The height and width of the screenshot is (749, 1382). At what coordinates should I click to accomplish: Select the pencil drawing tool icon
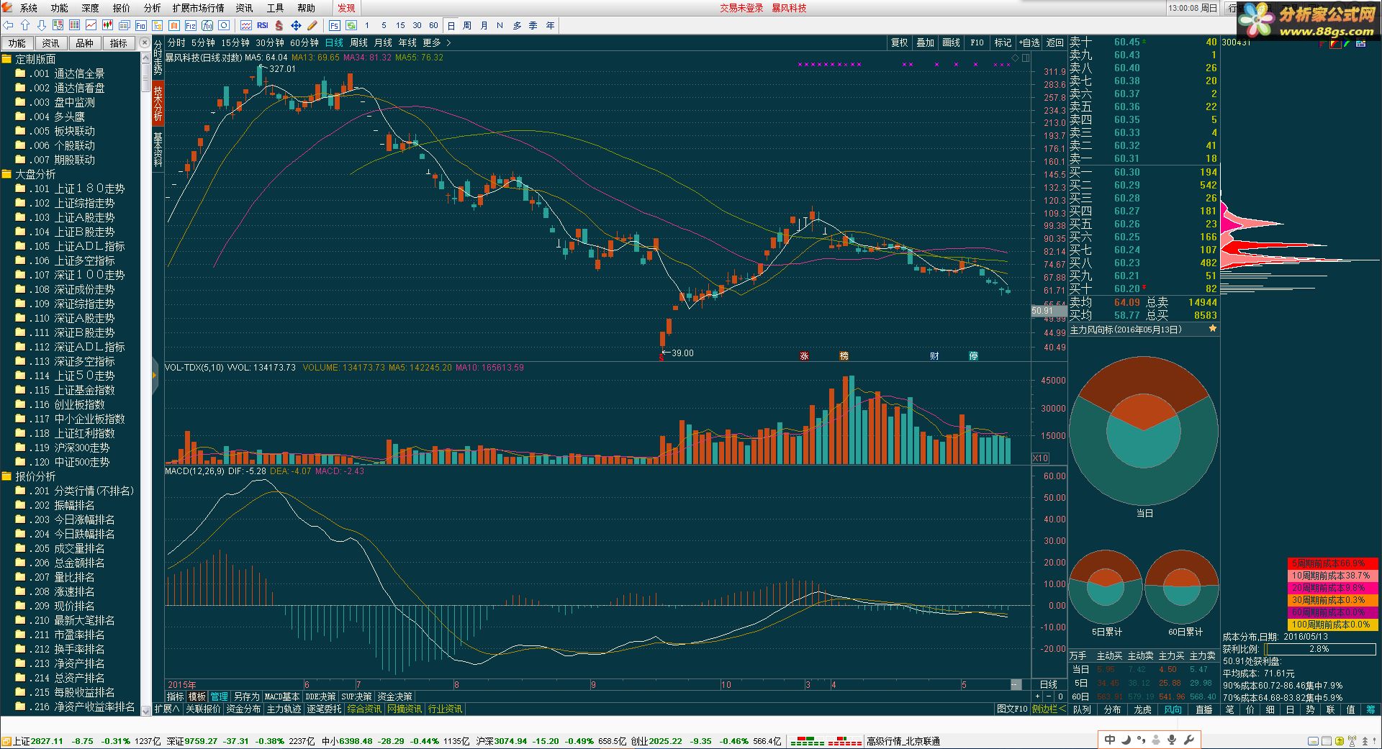[x=312, y=25]
